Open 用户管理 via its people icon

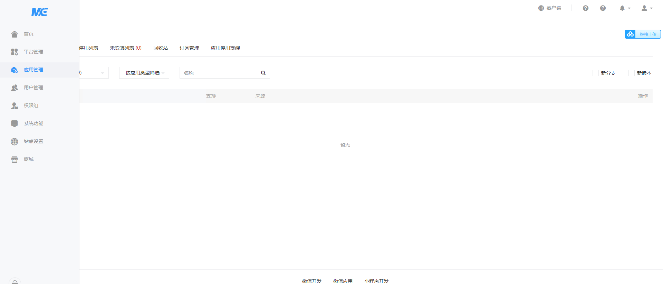[15, 88]
